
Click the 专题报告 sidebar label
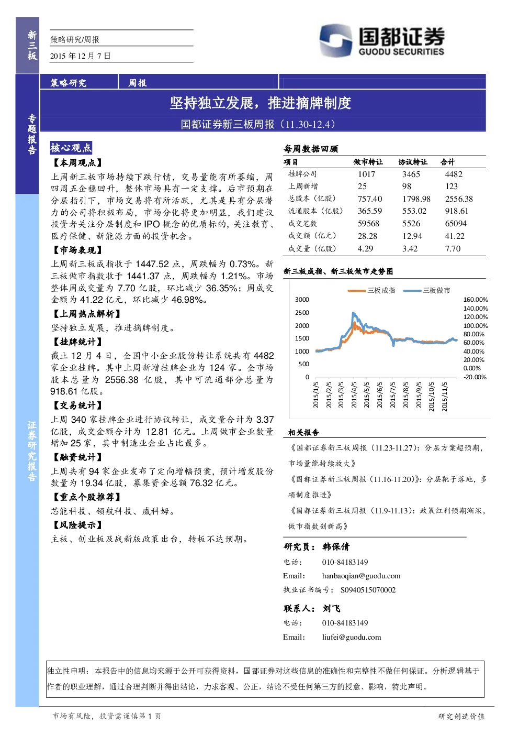point(32,134)
